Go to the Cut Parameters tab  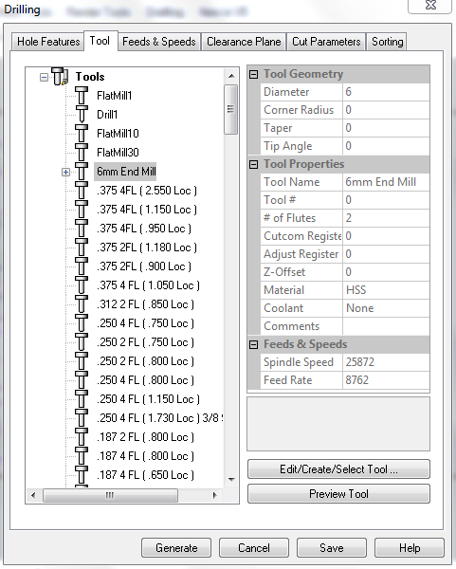[x=326, y=42]
